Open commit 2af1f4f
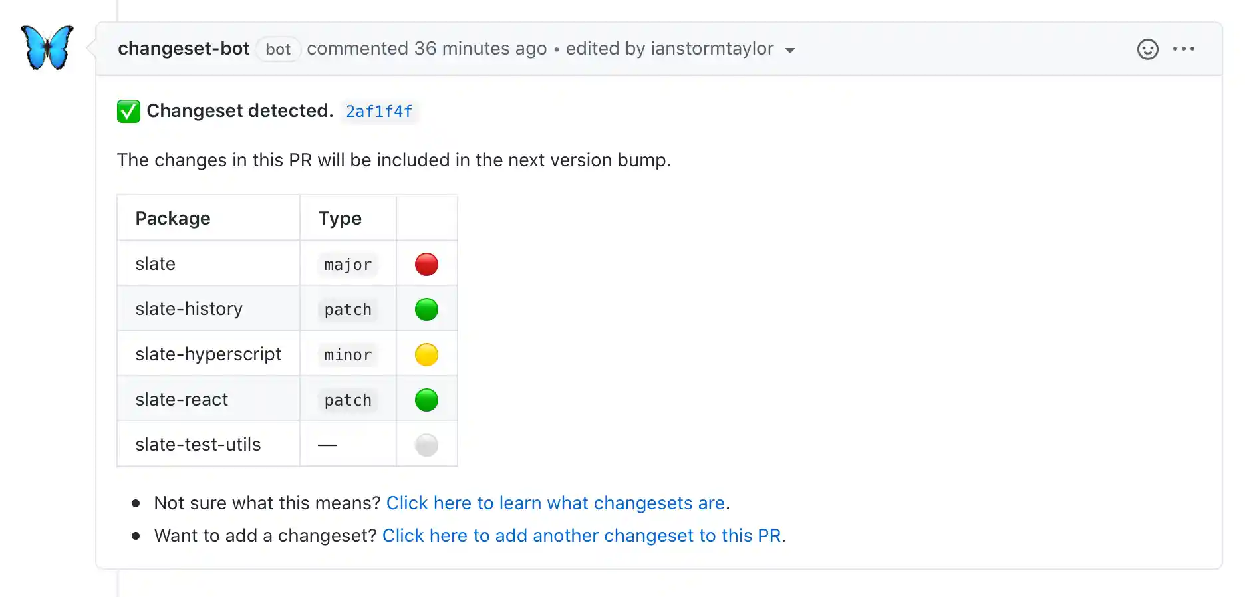The width and height of the screenshot is (1245, 597). tap(379, 112)
